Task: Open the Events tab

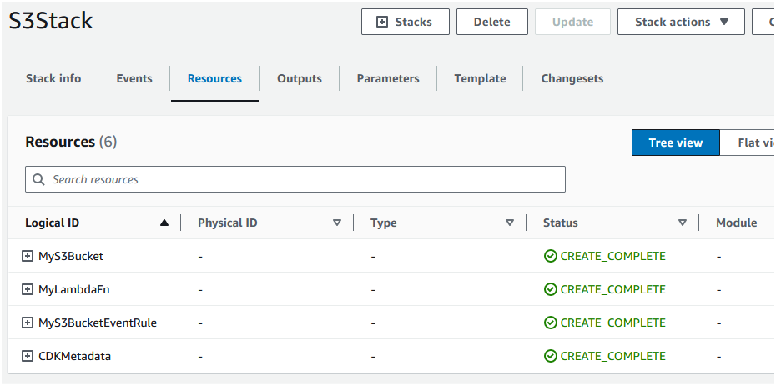Action: [x=134, y=78]
